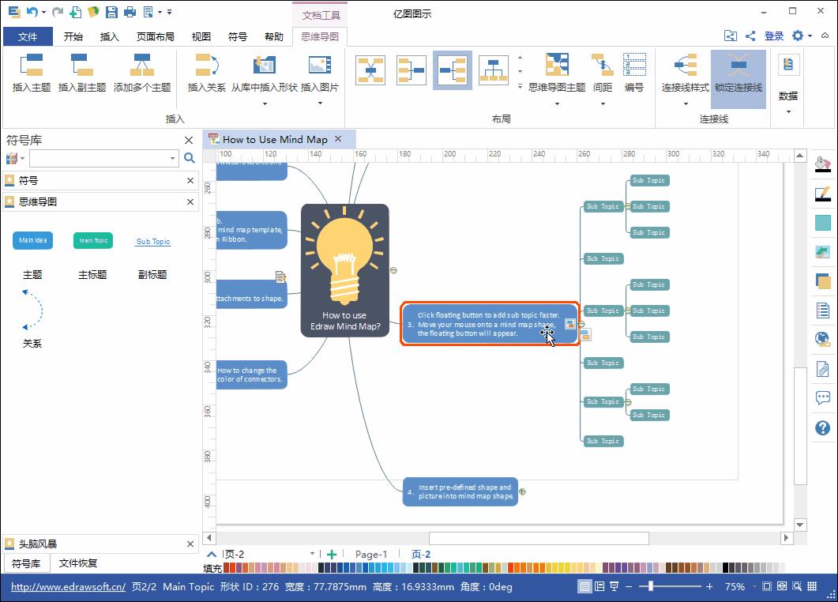
Task: Open the attachment paperclip panel
Action: coord(822,369)
